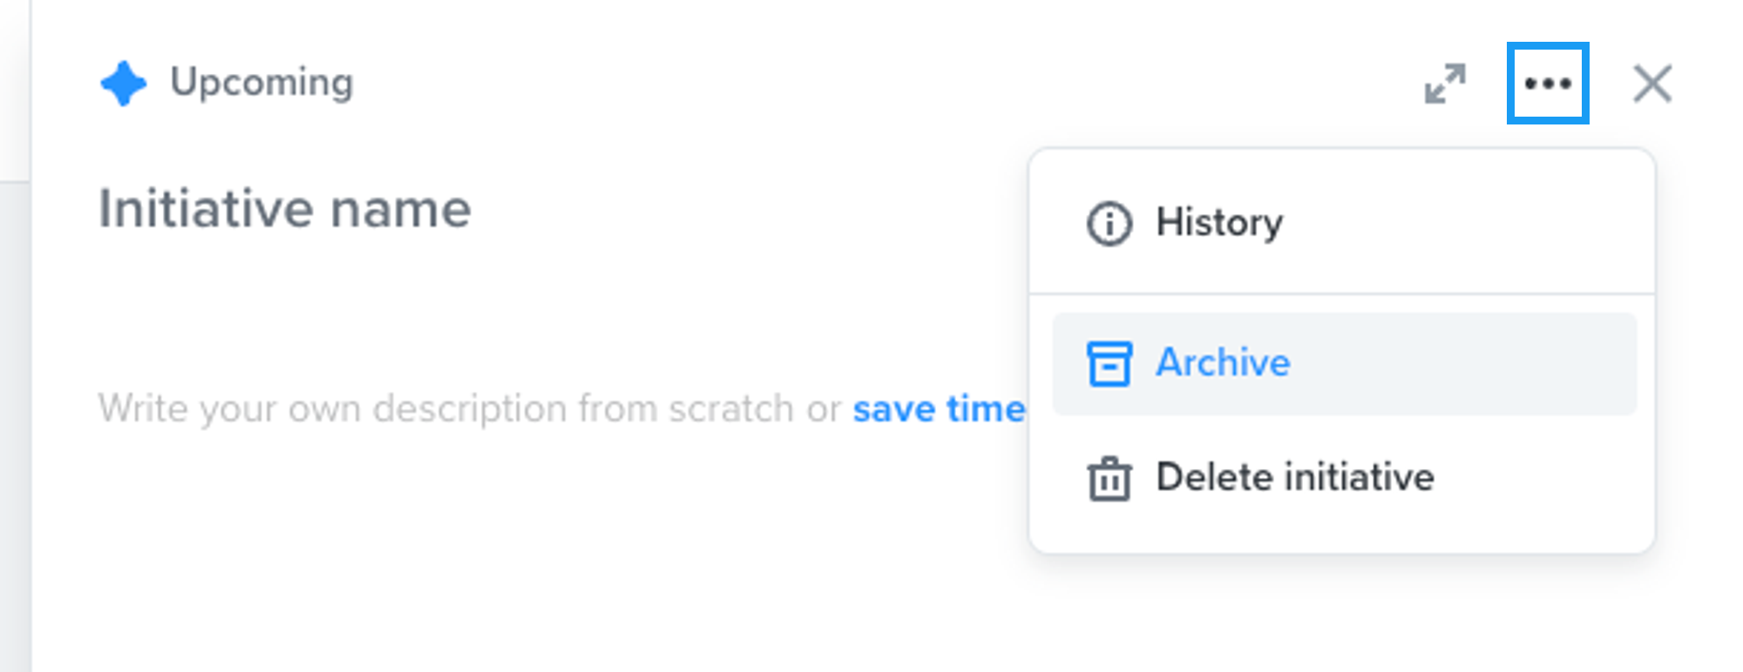
Task: Click the info circle icon beside History
Action: tap(1109, 222)
